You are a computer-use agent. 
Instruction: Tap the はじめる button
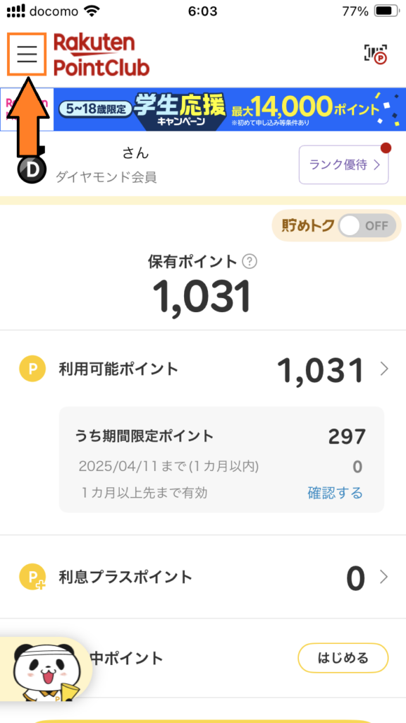343,658
